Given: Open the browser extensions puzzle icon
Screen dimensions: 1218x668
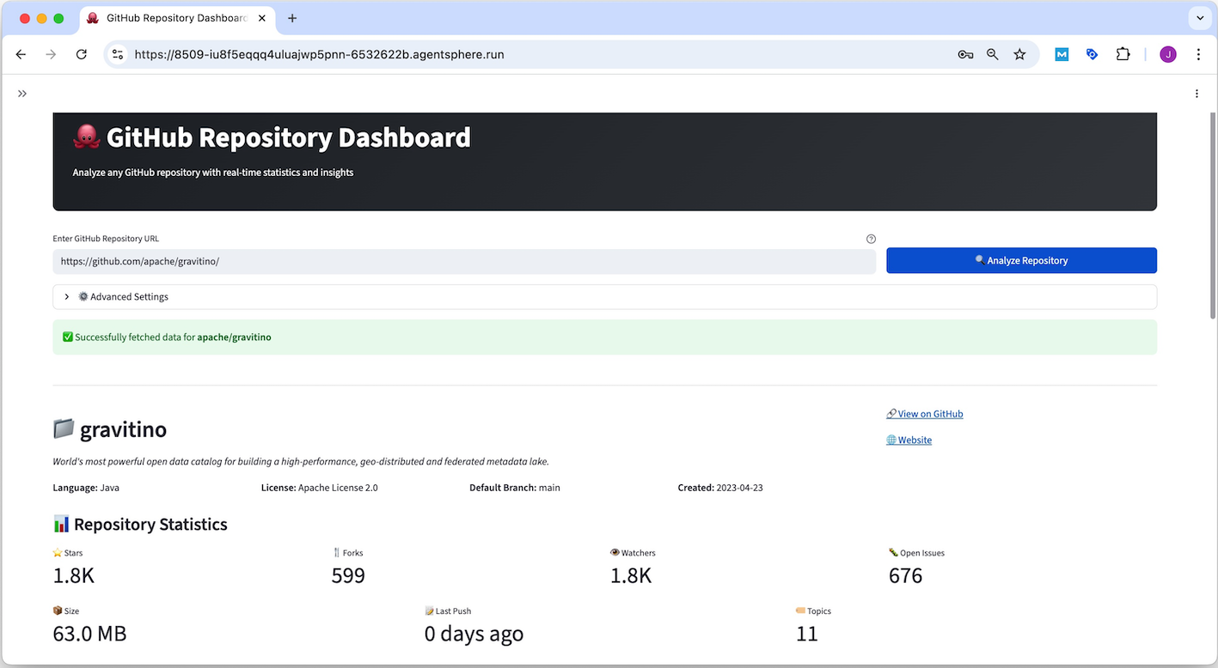Looking at the screenshot, I should [1123, 53].
